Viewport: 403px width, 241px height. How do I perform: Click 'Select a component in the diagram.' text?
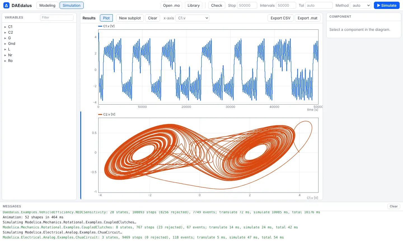[360, 29]
